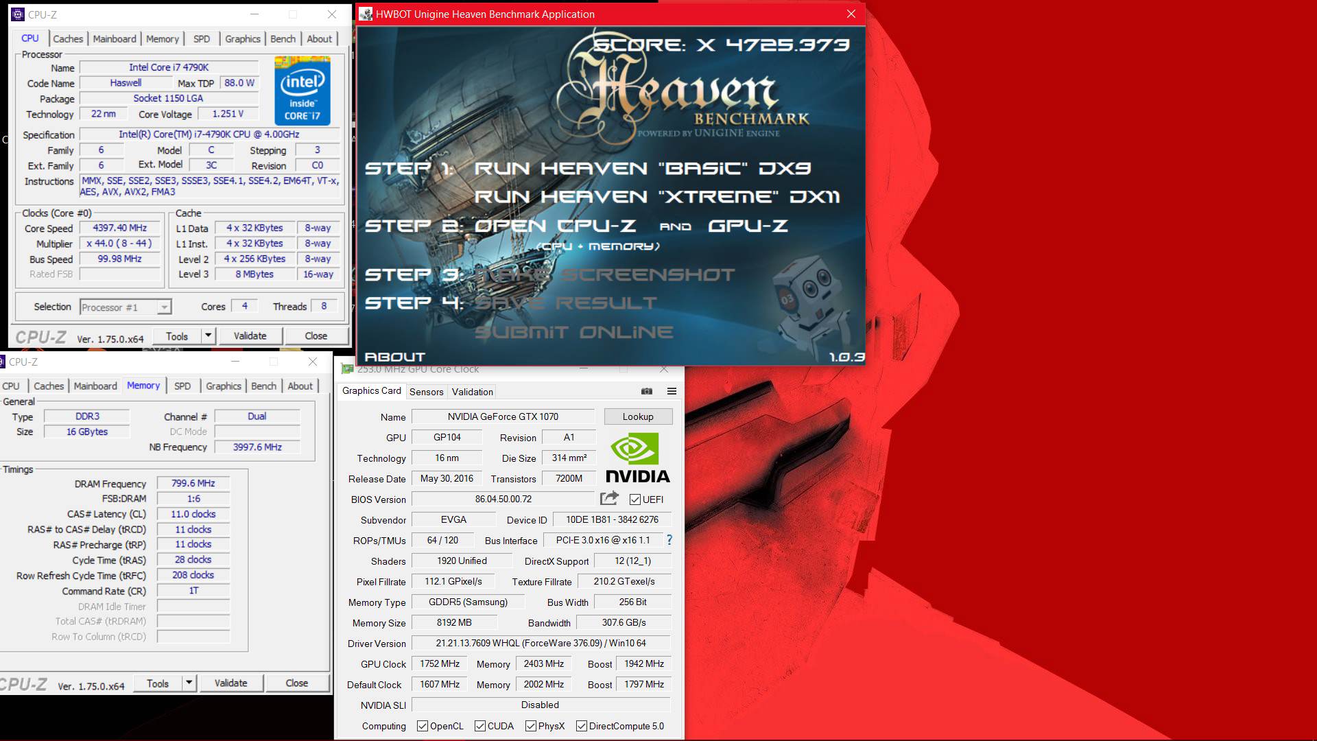Screen dimensions: 1317x741
Task: Click the Core Voltage value 1.251 V
Action: pos(228,114)
